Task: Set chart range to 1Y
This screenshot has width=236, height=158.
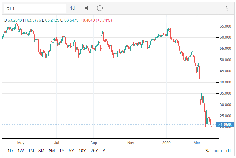Action: [62, 151]
